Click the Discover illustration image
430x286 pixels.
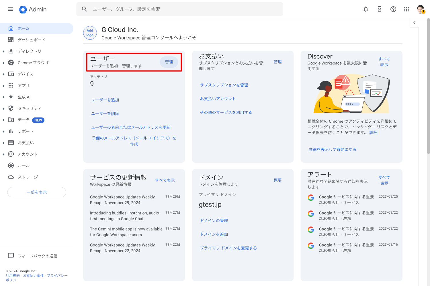coord(352,94)
